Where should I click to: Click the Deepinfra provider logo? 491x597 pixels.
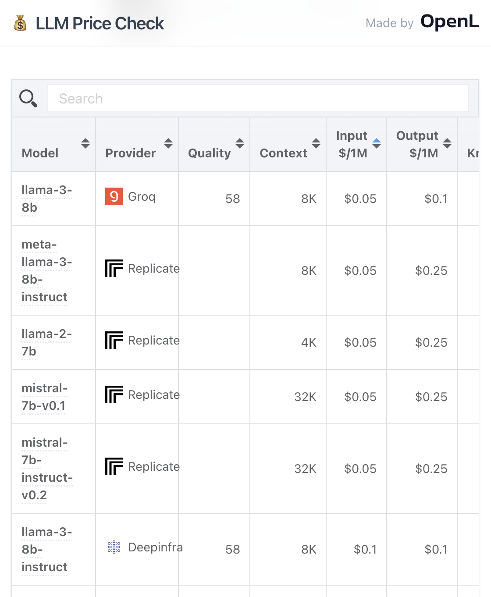(x=114, y=547)
